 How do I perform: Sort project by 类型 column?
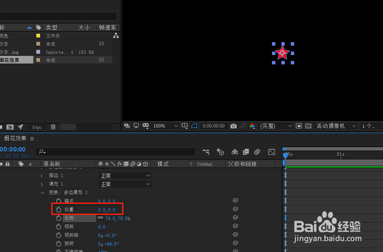point(52,27)
